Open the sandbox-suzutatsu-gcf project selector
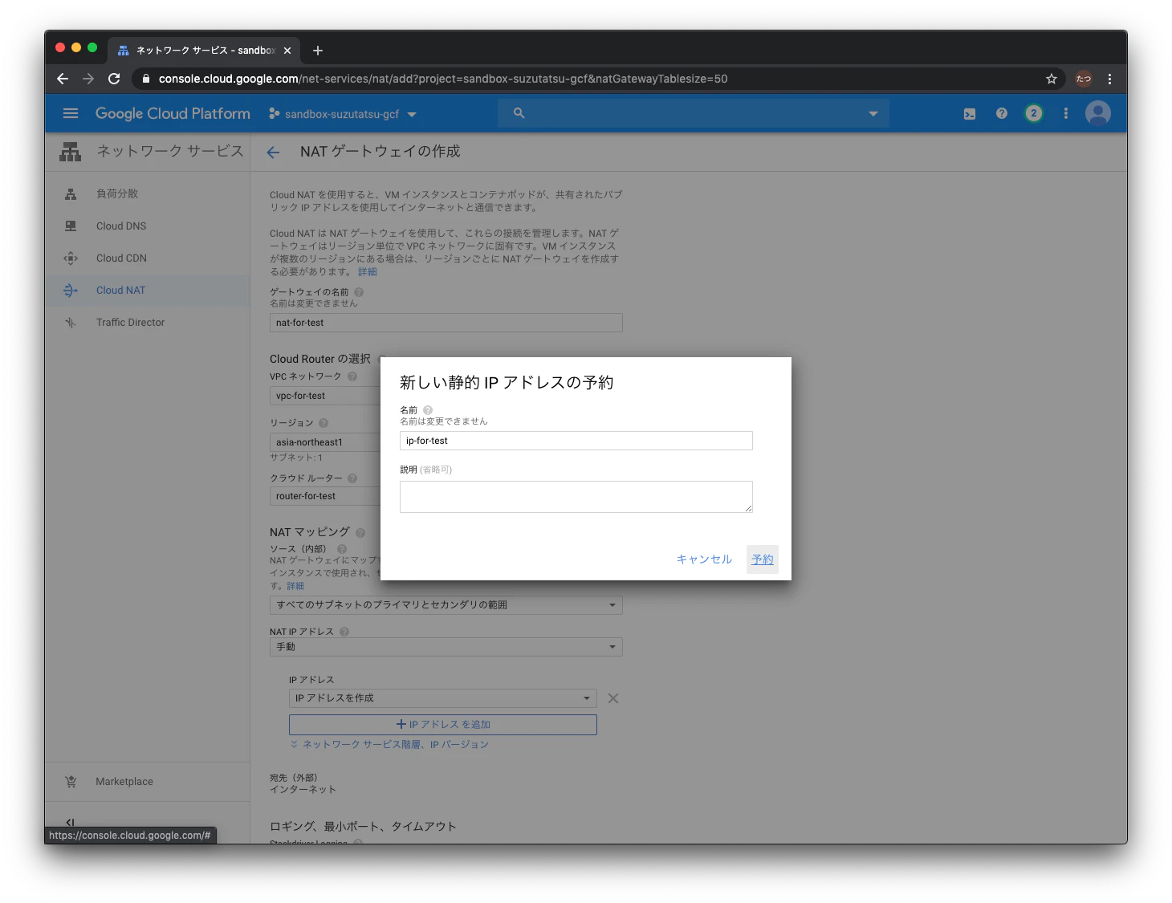 [343, 114]
